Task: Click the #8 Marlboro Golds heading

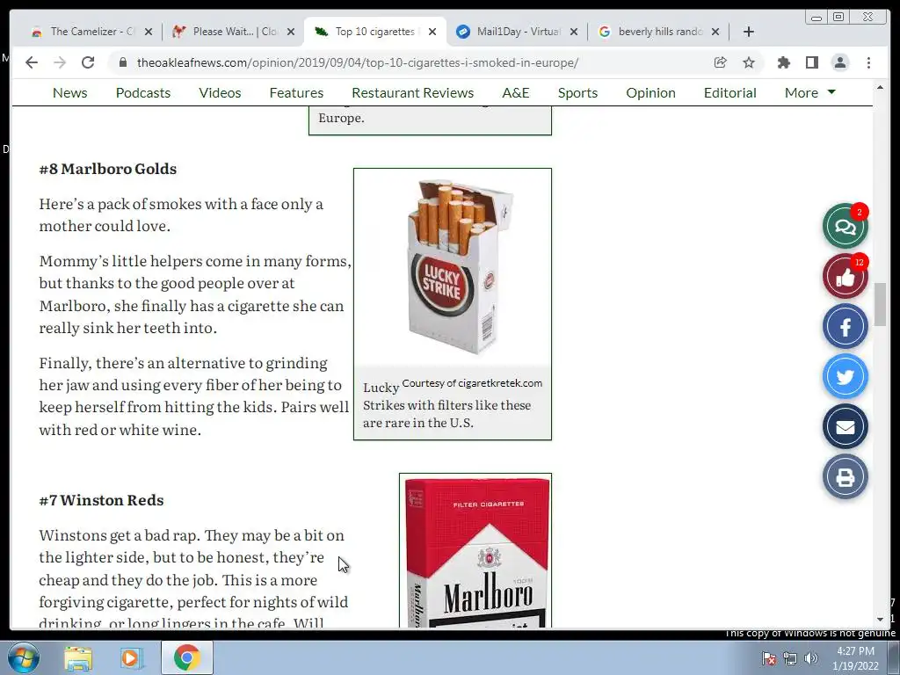Action: pyautogui.click(x=108, y=169)
